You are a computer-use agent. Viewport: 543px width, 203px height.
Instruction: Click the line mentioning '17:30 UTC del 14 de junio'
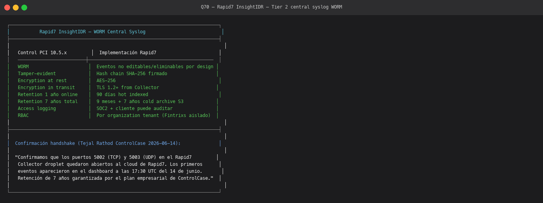click(x=110, y=171)
